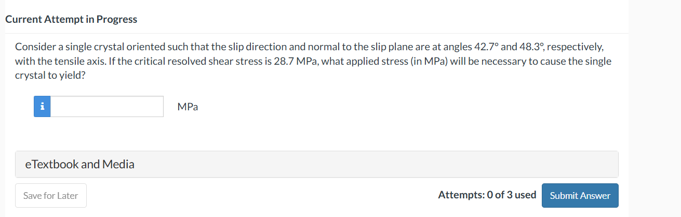Click the blue info icon beside answer box
Image resolution: width=681 pixels, height=217 pixels.
point(42,107)
